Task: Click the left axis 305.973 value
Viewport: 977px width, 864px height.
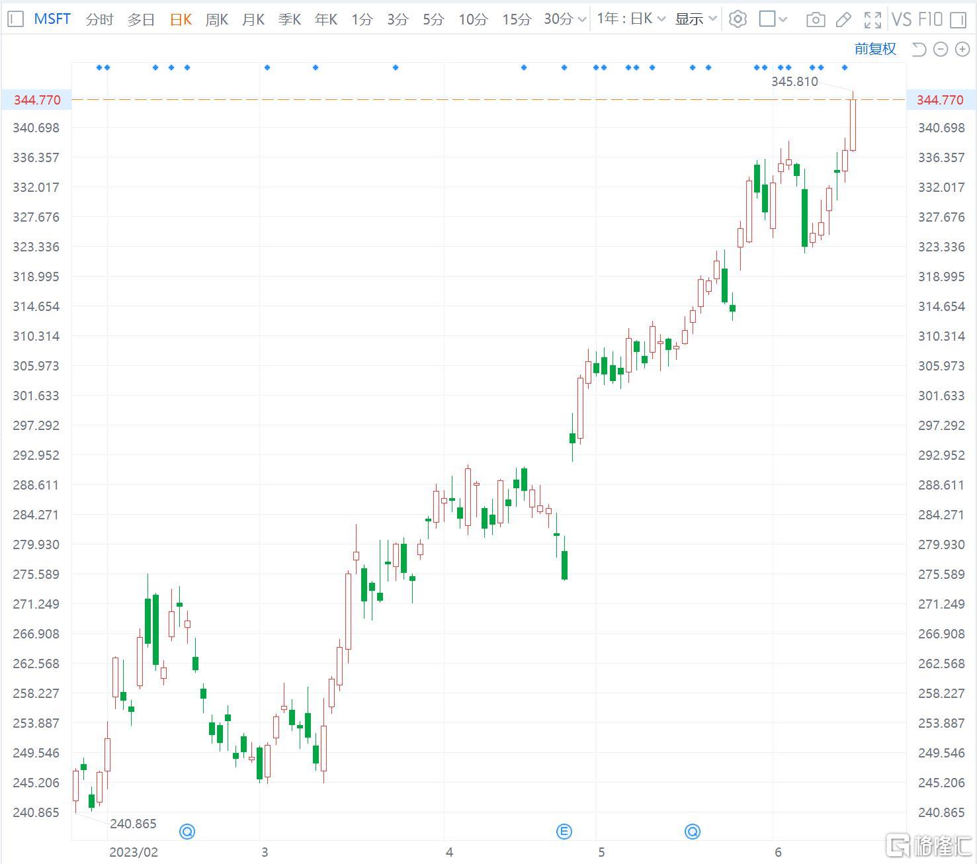Action: [36, 366]
